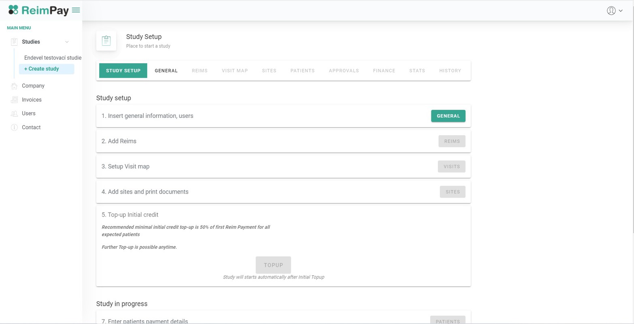The width and height of the screenshot is (634, 324).
Task: Open the user account dropdown arrow
Action: [621, 11]
